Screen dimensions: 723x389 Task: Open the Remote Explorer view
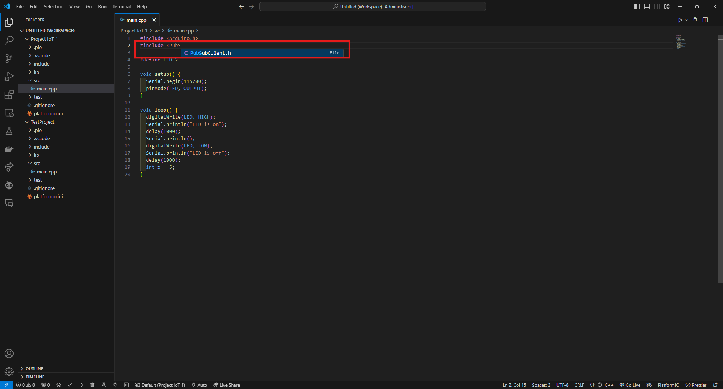pos(9,113)
